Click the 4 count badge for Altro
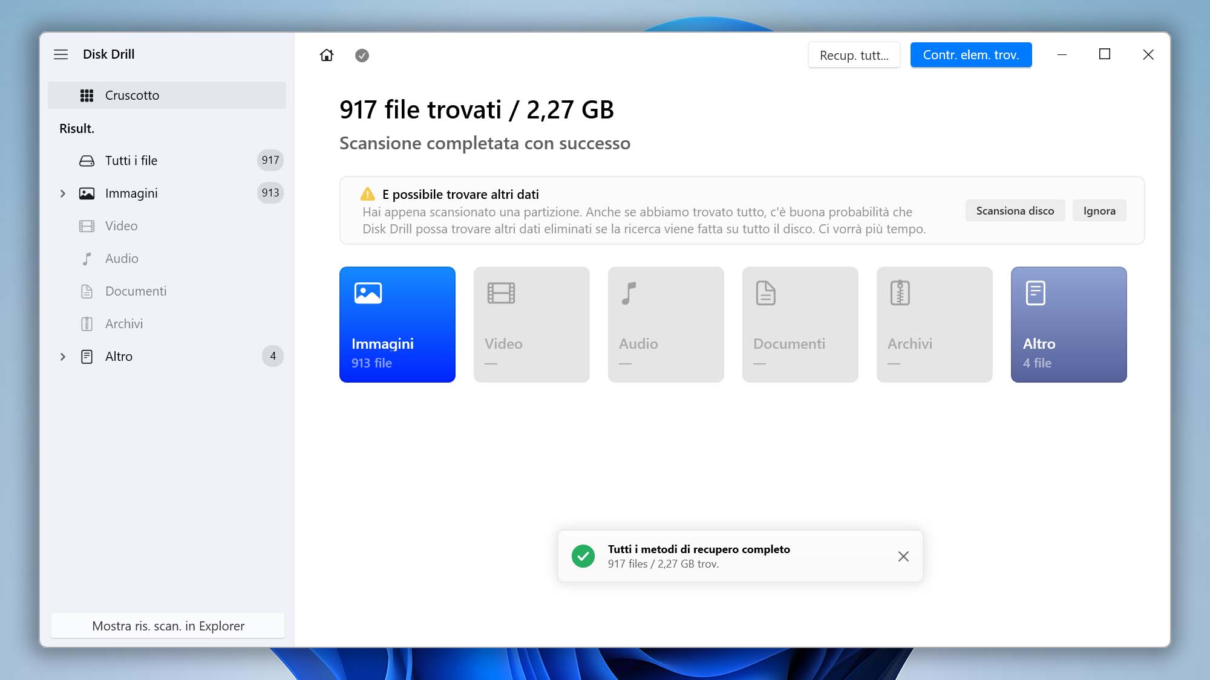This screenshot has height=680, width=1210. pyautogui.click(x=273, y=356)
